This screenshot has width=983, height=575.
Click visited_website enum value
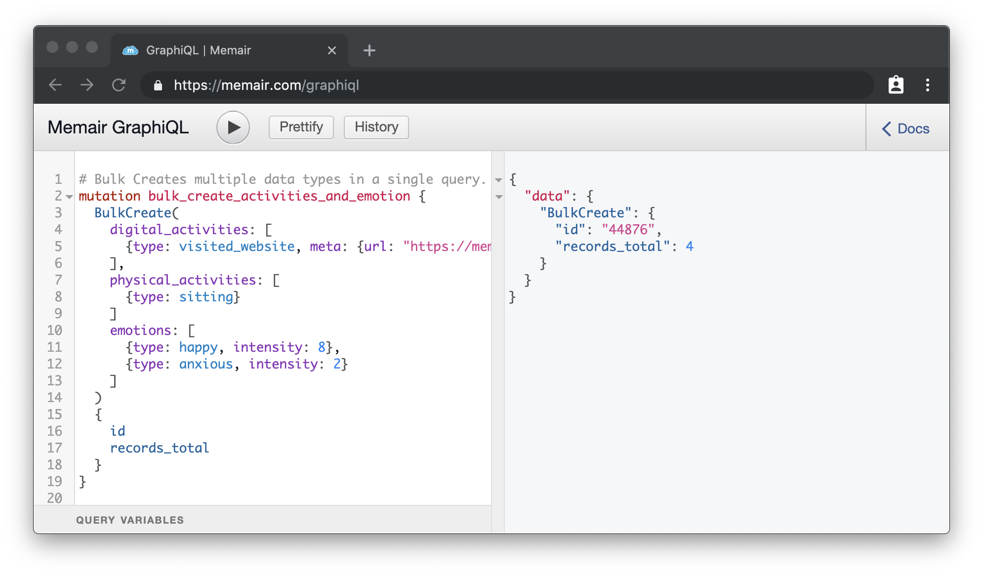point(237,246)
